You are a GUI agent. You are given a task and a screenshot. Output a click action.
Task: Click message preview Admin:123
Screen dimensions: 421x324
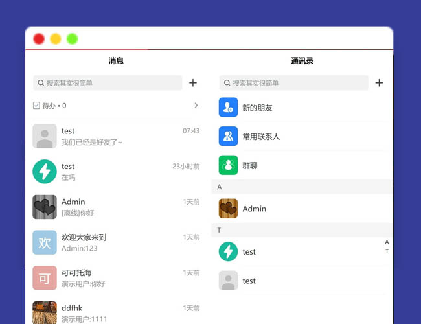click(80, 248)
